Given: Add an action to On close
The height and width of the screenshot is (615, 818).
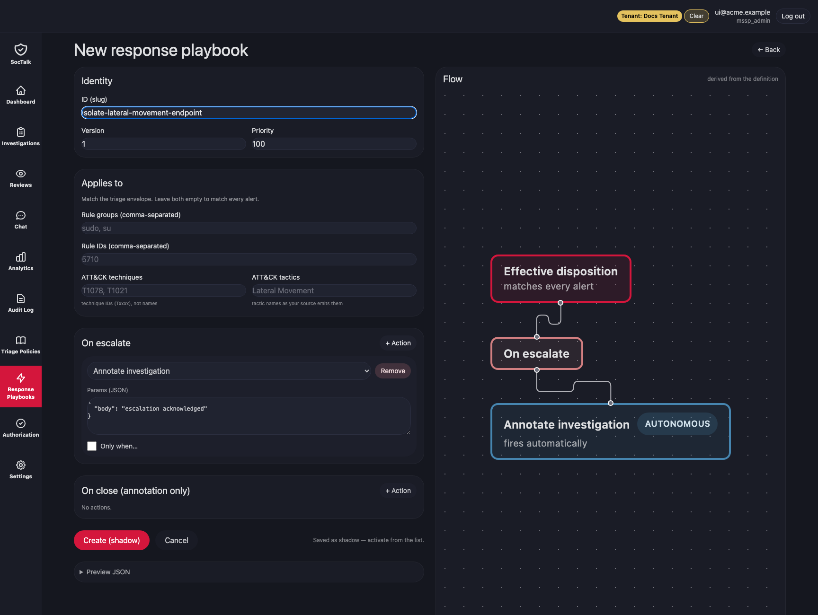Looking at the screenshot, I should [x=398, y=491].
